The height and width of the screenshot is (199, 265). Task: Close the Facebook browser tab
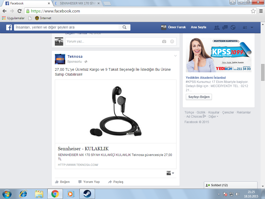pos(49,3)
